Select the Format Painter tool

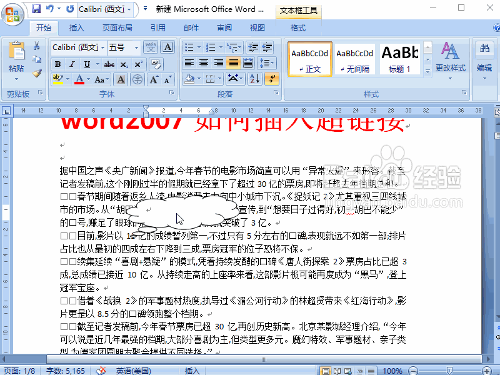(x=37, y=72)
